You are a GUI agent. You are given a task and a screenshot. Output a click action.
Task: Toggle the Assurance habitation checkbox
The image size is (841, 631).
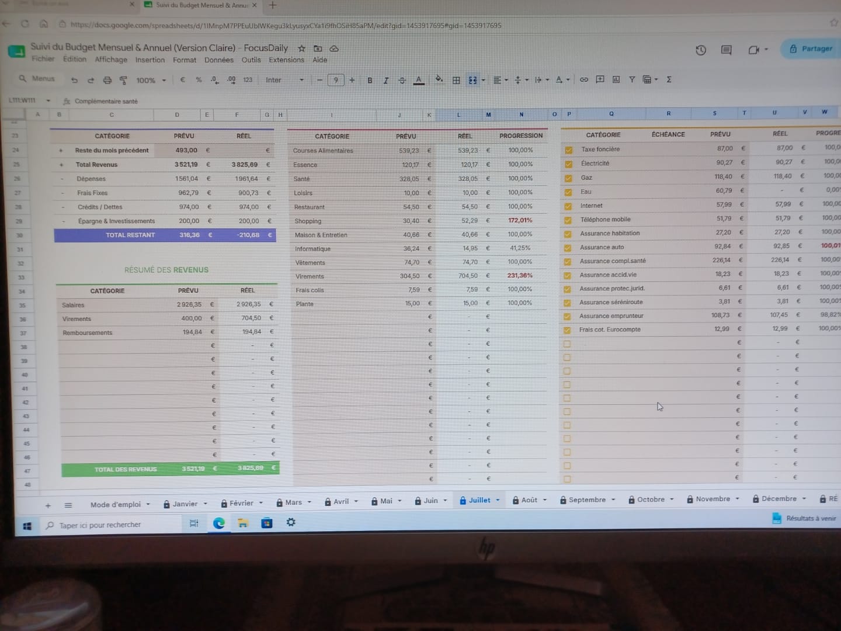(x=568, y=234)
